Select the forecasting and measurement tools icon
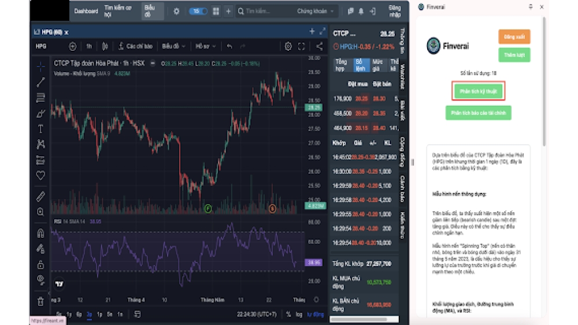This screenshot has width=578, height=325. click(x=40, y=160)
